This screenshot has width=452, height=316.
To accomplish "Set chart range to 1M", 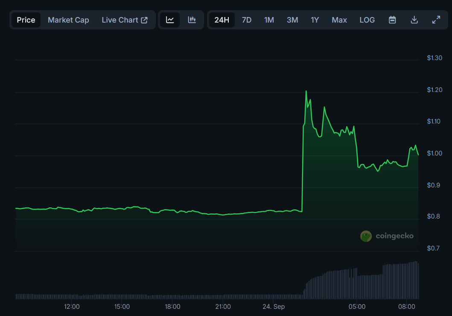I will click(x=269, y=20).
